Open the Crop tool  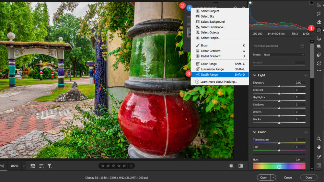[x=319, y=14]
